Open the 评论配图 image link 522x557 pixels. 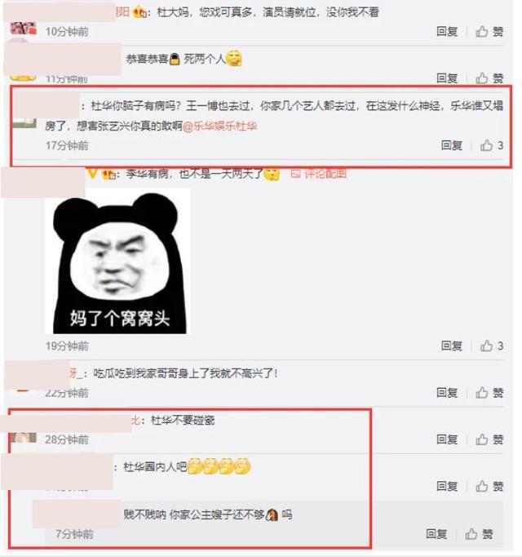318,174
